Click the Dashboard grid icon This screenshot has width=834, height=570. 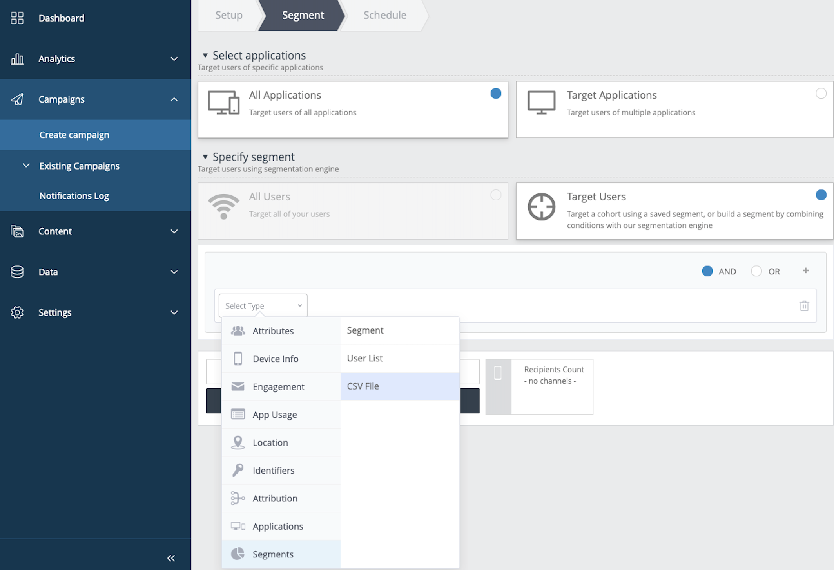pos(17,18)
